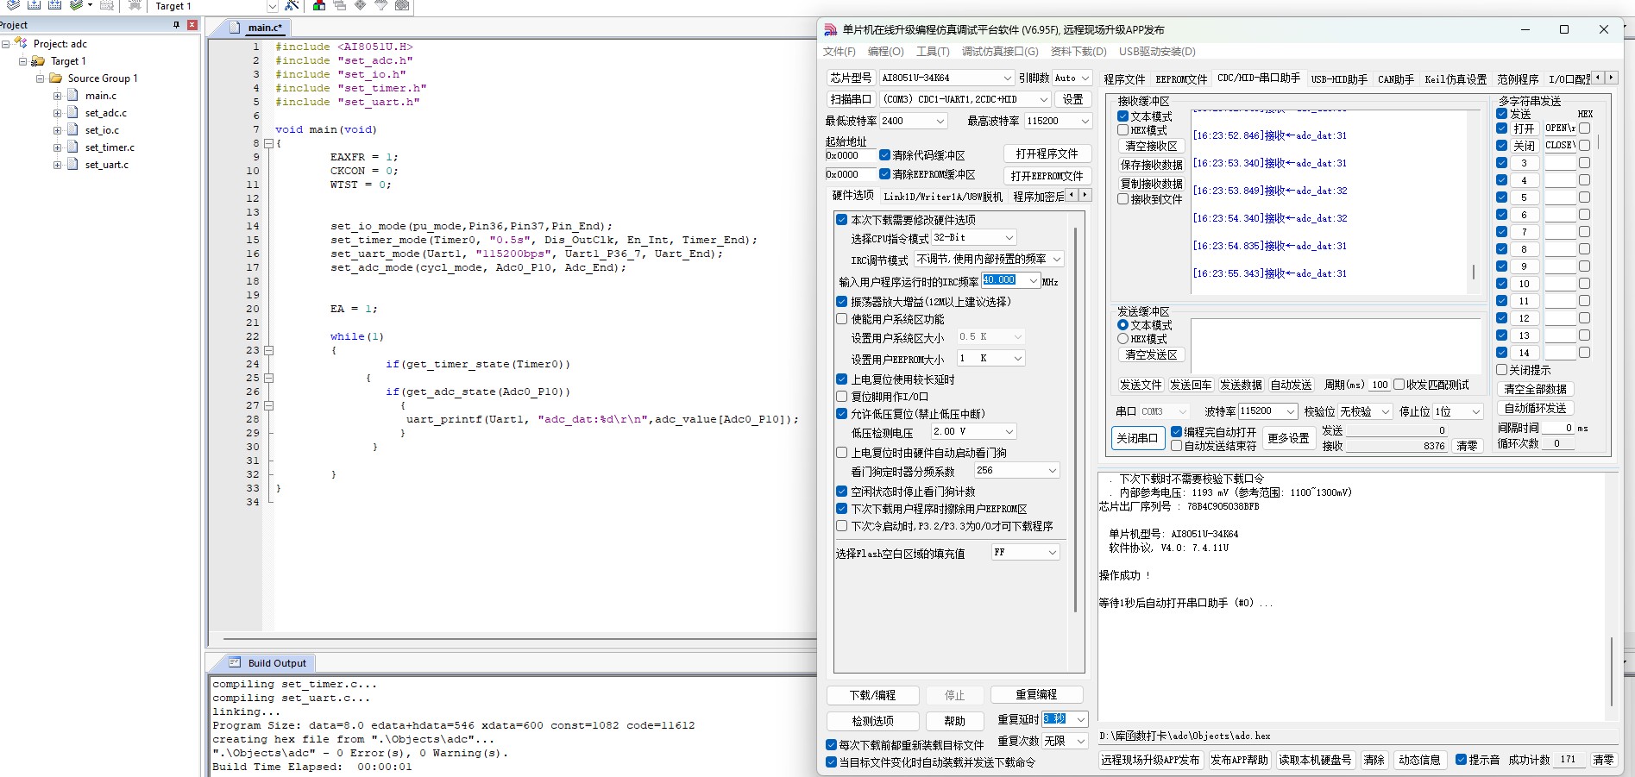This screenshot has height=777, width=1635.
Task: Check HEX模式 in the receive buffer section
Action: 1123,130
